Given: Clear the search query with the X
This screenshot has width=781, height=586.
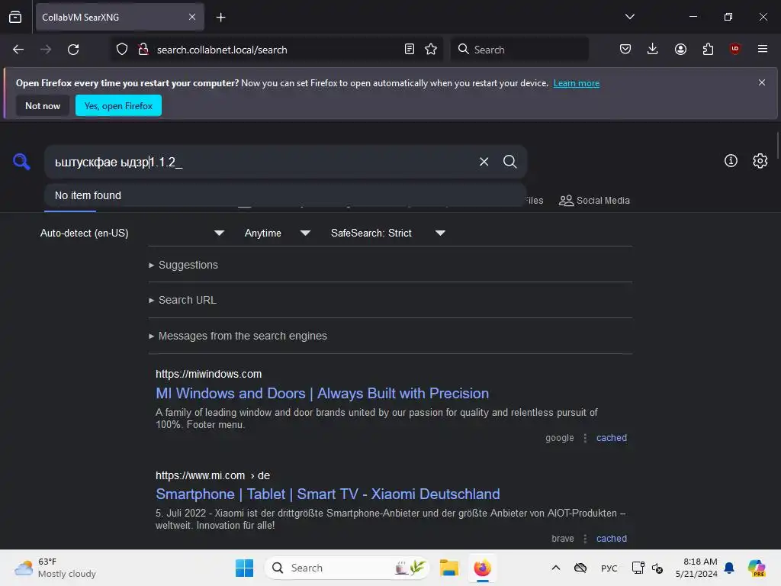Looking at the screenshot, I should click(484, 162).
